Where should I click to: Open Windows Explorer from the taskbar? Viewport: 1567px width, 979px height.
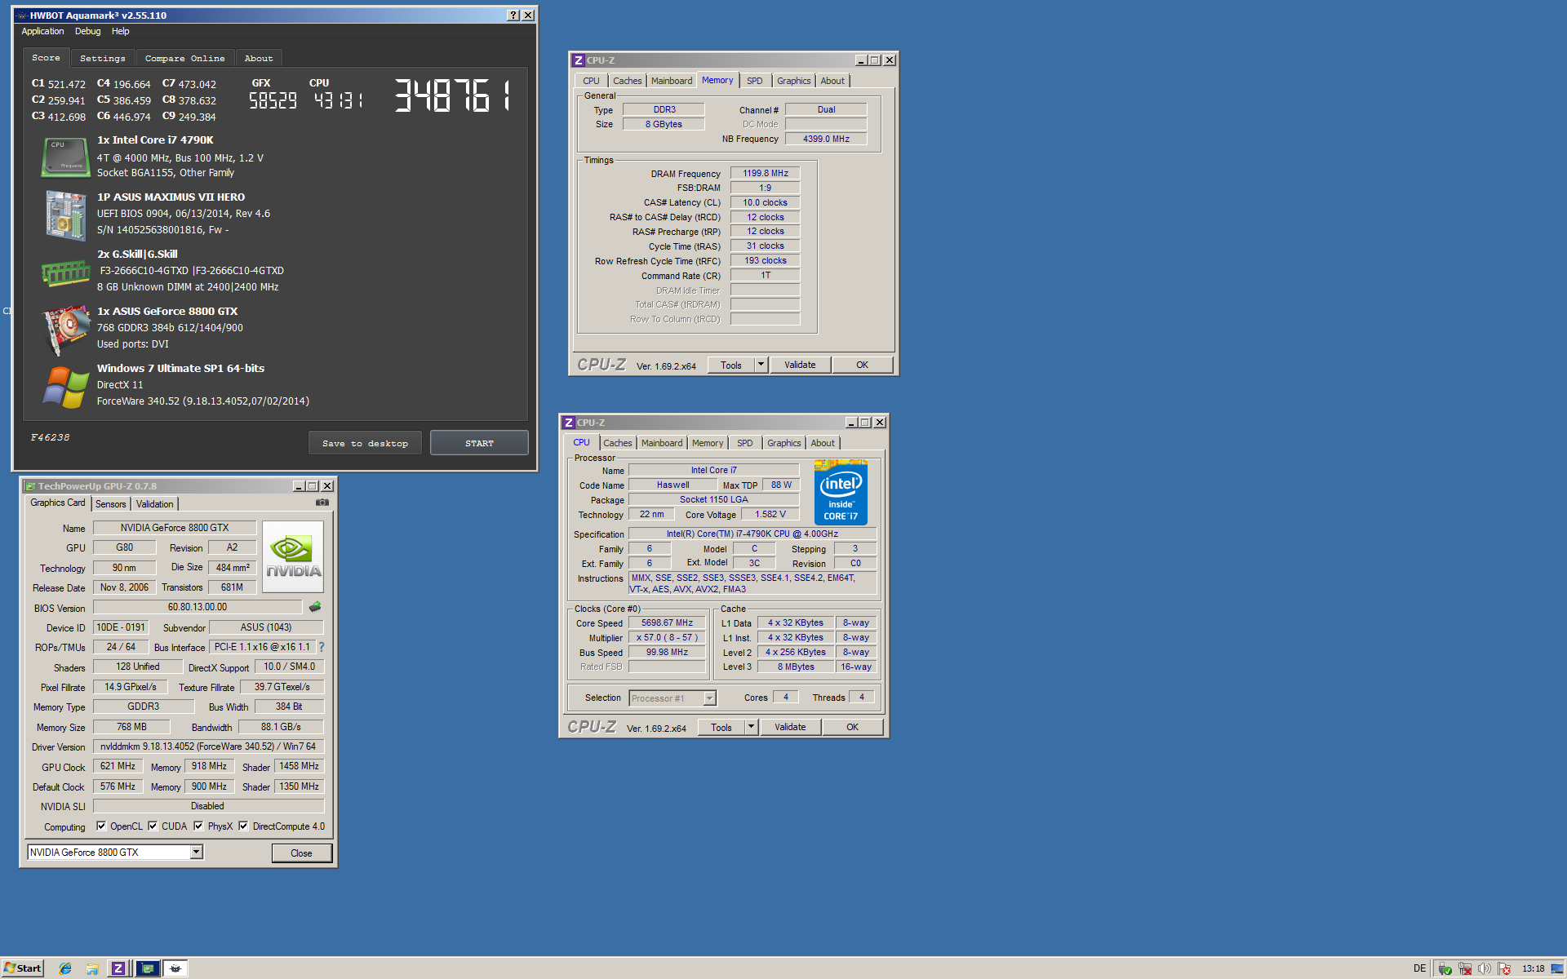pyautogui.click(x=92, y=968)
